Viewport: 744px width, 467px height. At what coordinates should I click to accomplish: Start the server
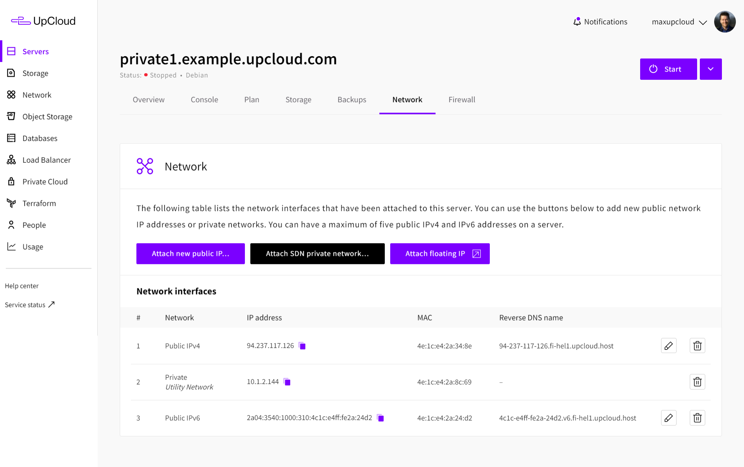coord(668,69)
